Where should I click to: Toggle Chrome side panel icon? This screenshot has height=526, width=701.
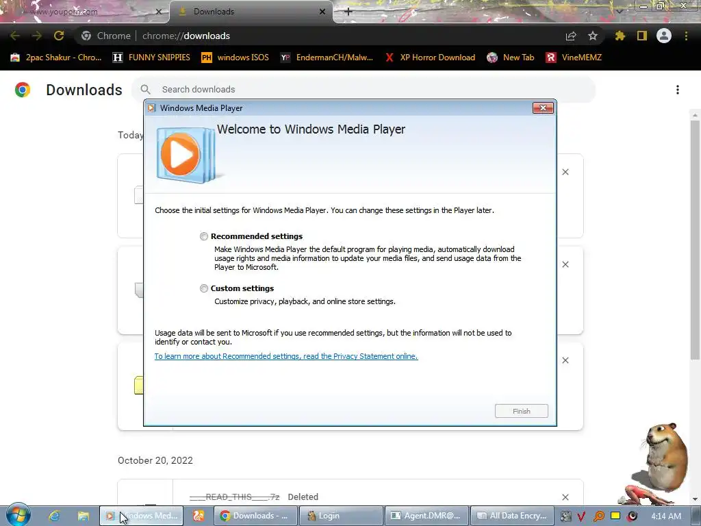642,36
